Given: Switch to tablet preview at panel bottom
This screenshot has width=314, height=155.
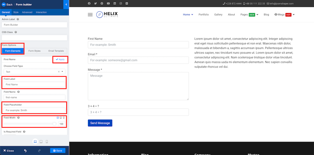Looking at the screenshot, I should coord(41,141).
